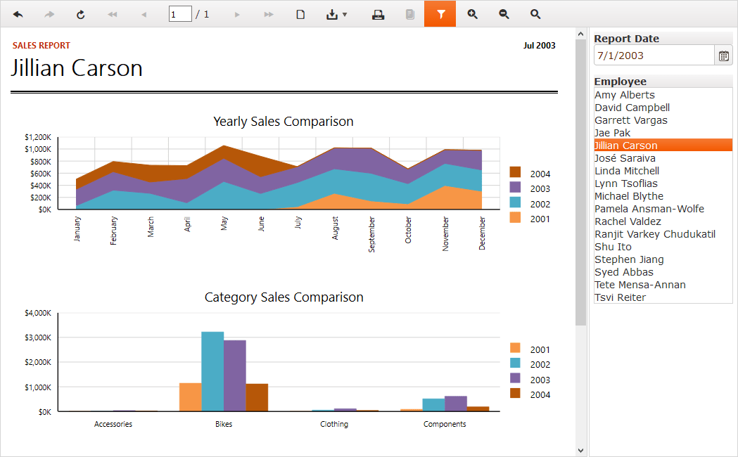
Task: Select employee Syed Abbas
Action: tap(663, 272)
